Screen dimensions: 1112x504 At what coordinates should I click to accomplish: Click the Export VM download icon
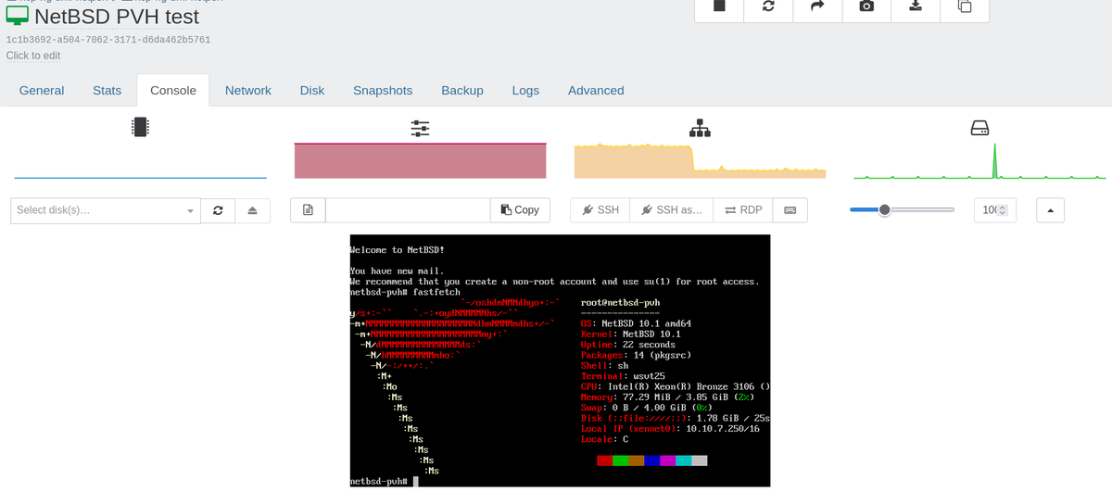[x=916, y=6]
